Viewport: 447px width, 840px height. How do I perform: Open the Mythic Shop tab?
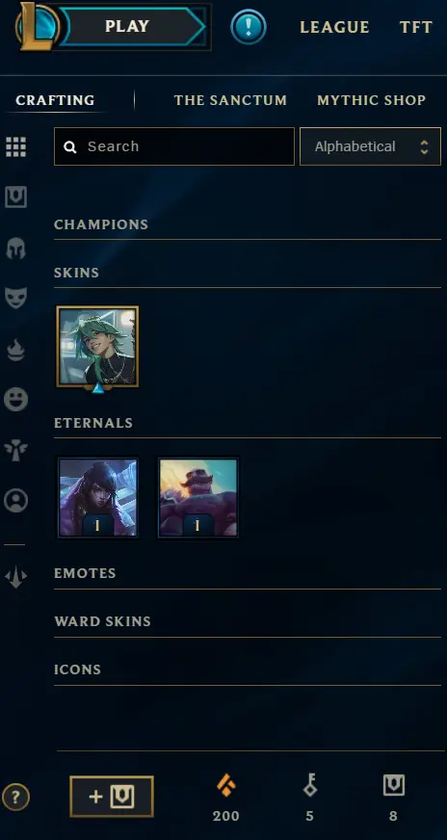coord(372,100)
